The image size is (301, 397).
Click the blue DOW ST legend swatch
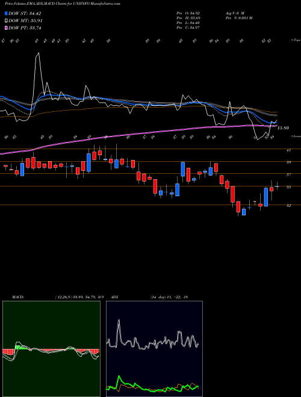[6, 14]
